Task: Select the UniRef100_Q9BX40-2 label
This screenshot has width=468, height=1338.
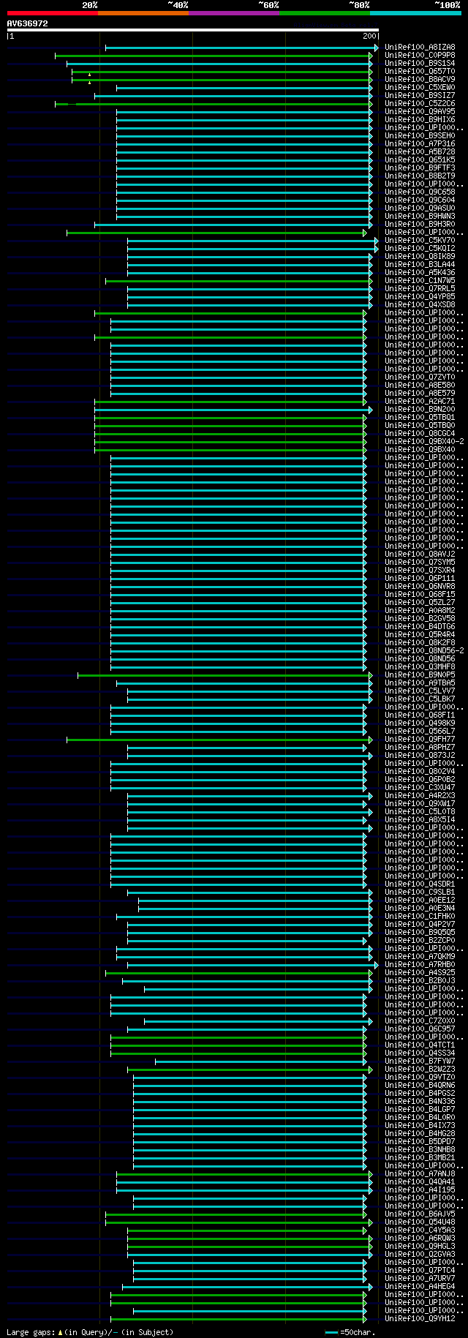Action: 424,442
